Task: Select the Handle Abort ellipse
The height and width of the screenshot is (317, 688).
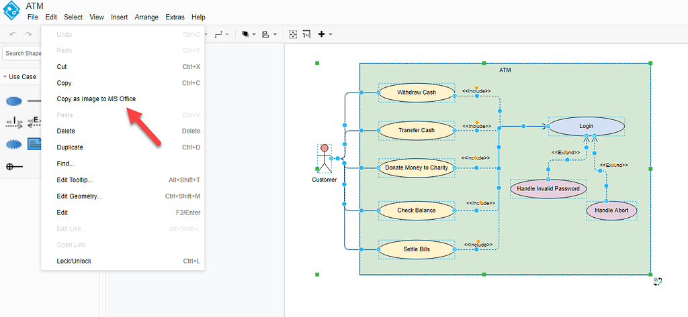Action: [x=611, y=210]
